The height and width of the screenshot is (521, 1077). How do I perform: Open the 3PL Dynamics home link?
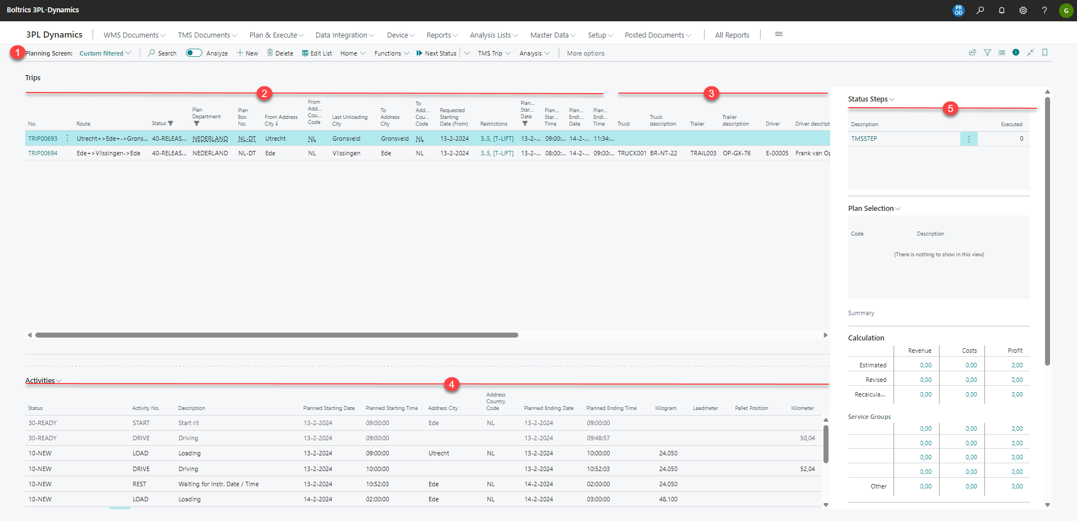tap(54, 34)
